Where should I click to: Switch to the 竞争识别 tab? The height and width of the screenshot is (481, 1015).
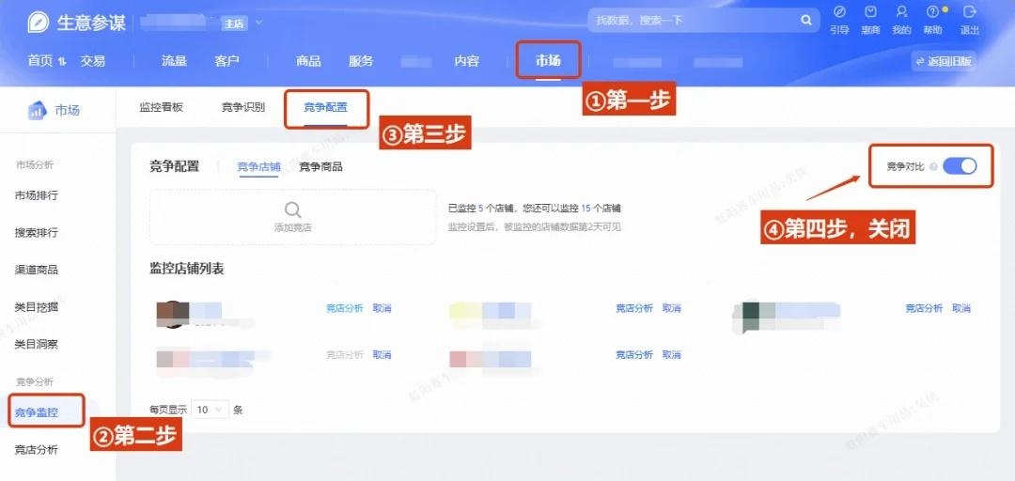[243, 107]
